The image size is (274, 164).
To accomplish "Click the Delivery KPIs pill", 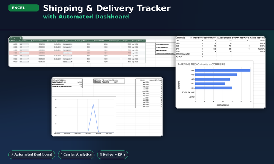I will point(113,155).
